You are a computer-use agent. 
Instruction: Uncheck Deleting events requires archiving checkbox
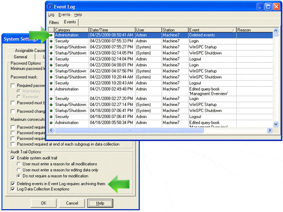coord(13,183)
